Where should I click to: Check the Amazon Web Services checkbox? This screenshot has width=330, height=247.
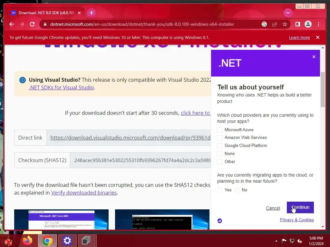(219, 138)
